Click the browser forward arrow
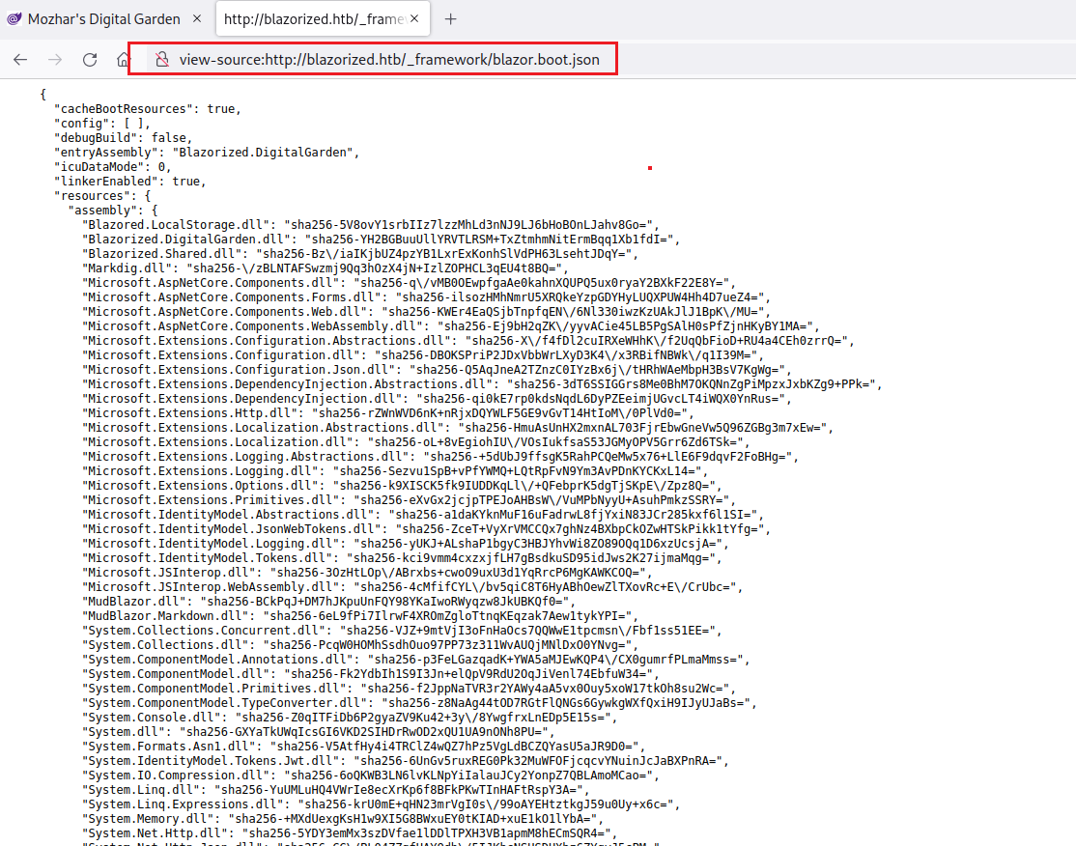Image resolution: width=1076 pixels, height=846 pixels. (55, 60)
